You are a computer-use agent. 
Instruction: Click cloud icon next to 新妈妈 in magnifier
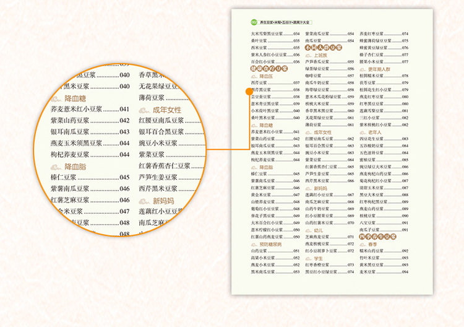pyautogui.click(x=144, y=201)
